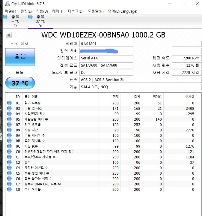
Task: Click the standard field ACS-2 | ACS-3
Action: (141, 80)
